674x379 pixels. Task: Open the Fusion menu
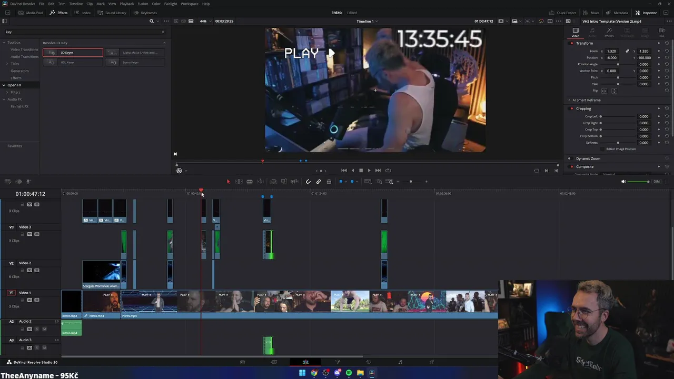[143, 4]
